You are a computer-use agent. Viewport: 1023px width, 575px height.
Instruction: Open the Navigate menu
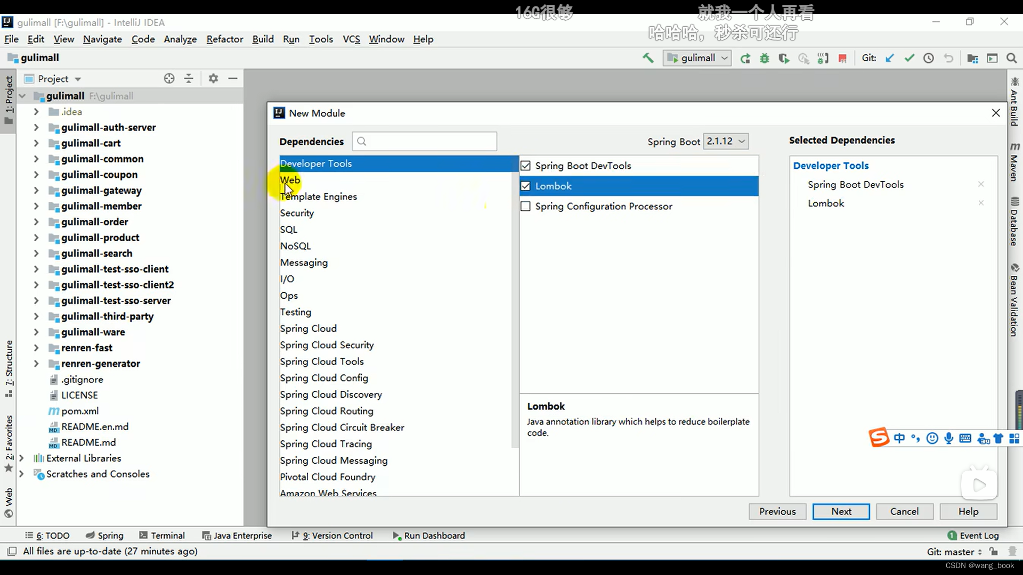(x=102, y=39)
